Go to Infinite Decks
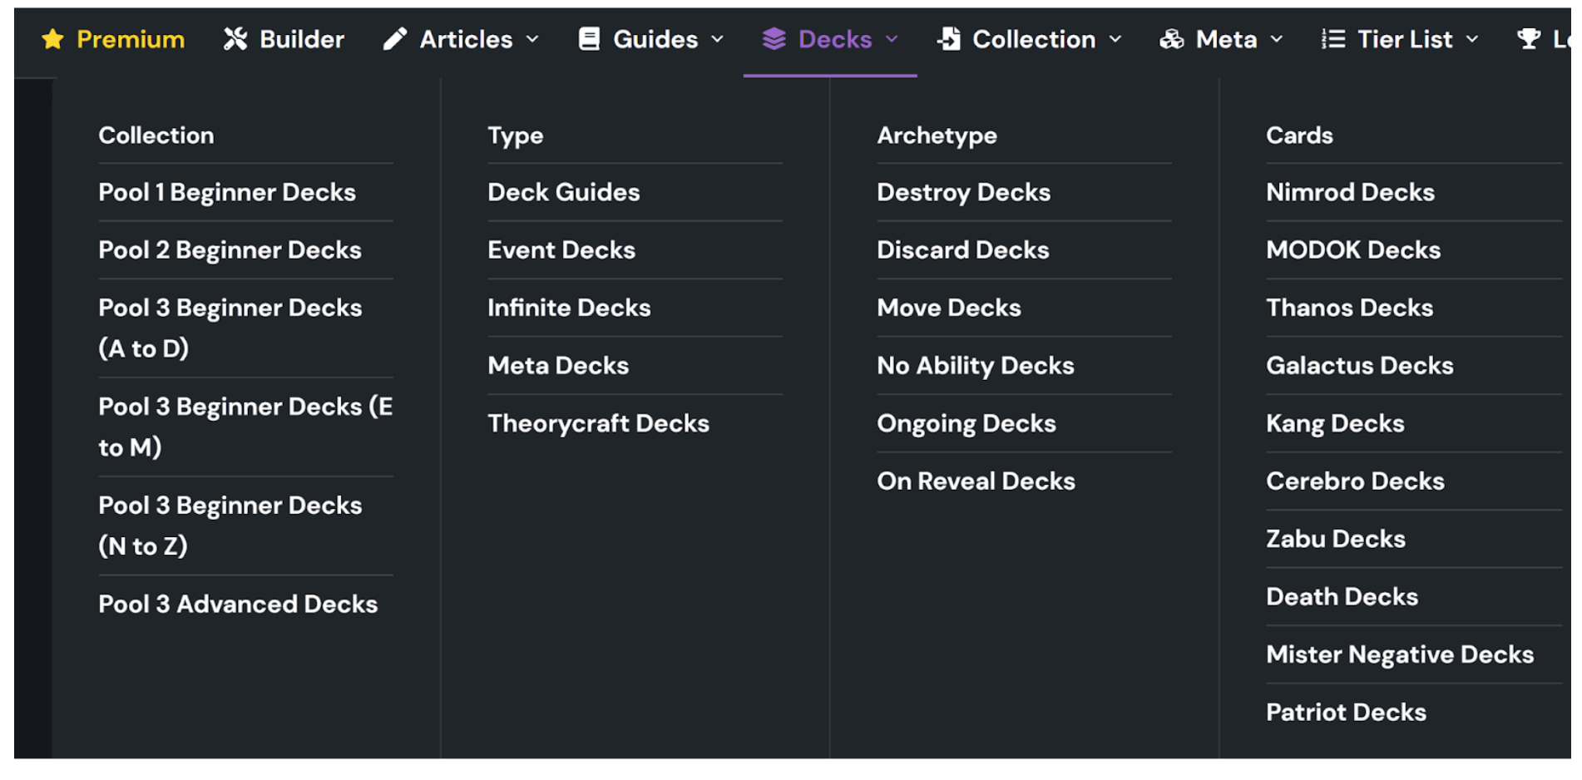The image size is (1582, 780). (x=569, y=308)
